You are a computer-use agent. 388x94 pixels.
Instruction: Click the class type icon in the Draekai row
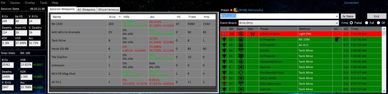(x=241, y=34)
